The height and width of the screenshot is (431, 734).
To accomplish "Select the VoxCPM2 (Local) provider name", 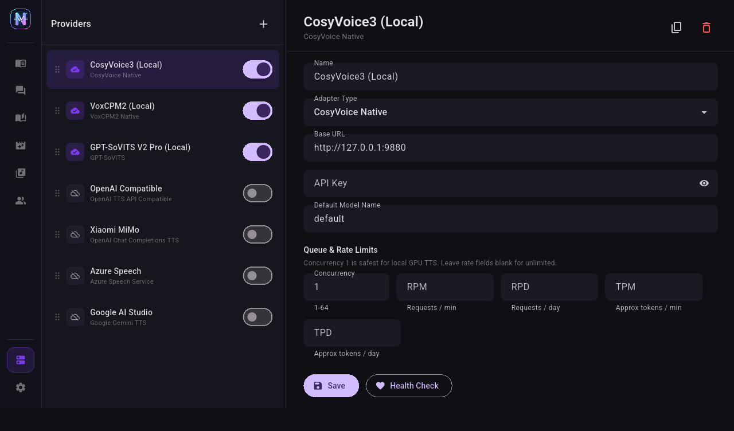I will pyautogui.click(x=122, y=106).
